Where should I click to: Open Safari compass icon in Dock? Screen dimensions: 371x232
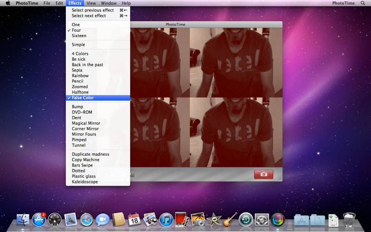coord(86,219)
